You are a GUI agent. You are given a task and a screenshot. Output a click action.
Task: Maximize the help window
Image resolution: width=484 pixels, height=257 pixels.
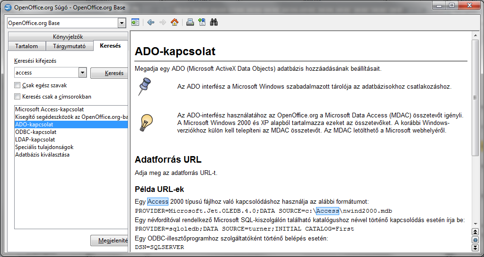point(452,5)
